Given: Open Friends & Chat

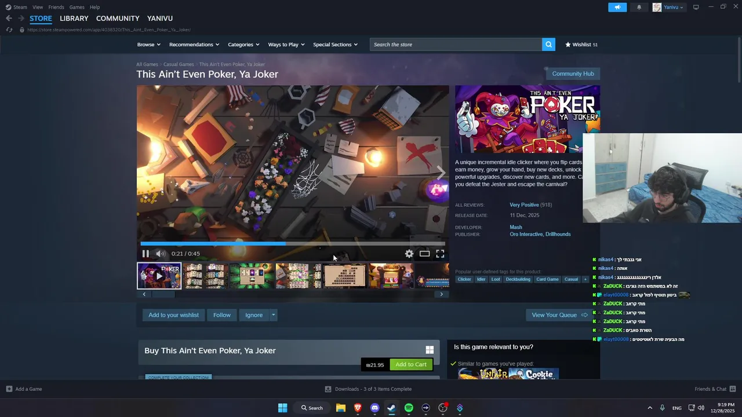Looking at the screenshot, I should tap(715, 389).
